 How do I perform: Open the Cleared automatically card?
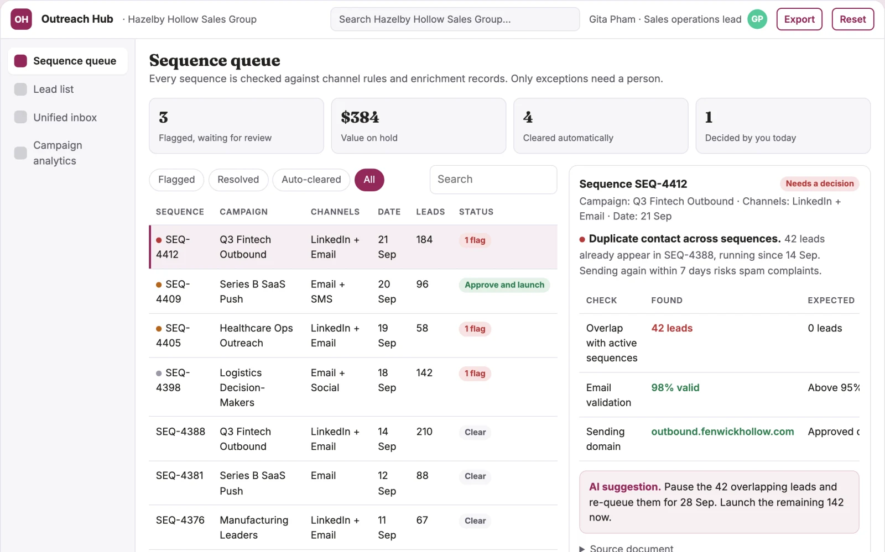(601, 126)
